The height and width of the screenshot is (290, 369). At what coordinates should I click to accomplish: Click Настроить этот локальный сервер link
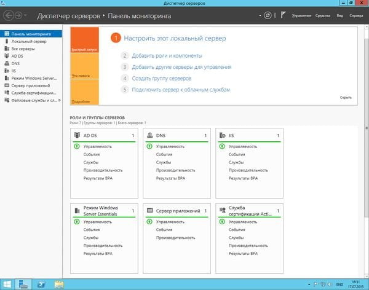(x=175, y=38)
